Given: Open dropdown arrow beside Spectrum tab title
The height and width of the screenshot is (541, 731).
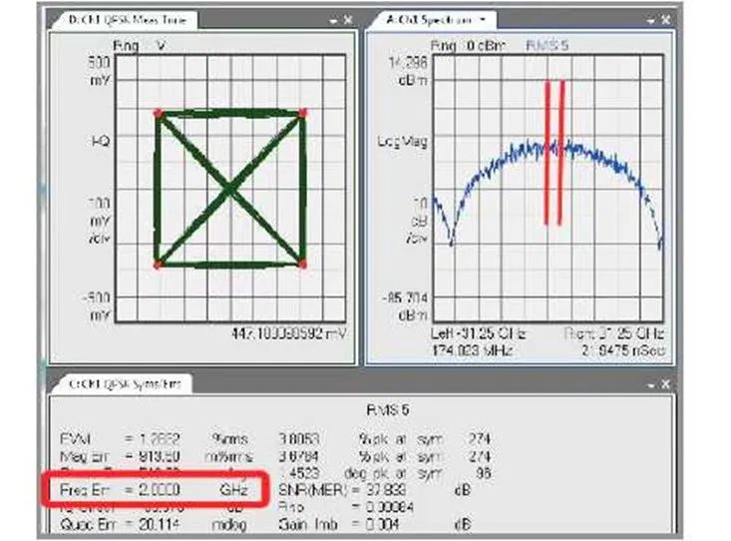Looking at the screenshot, I should [x=483, y=19].
